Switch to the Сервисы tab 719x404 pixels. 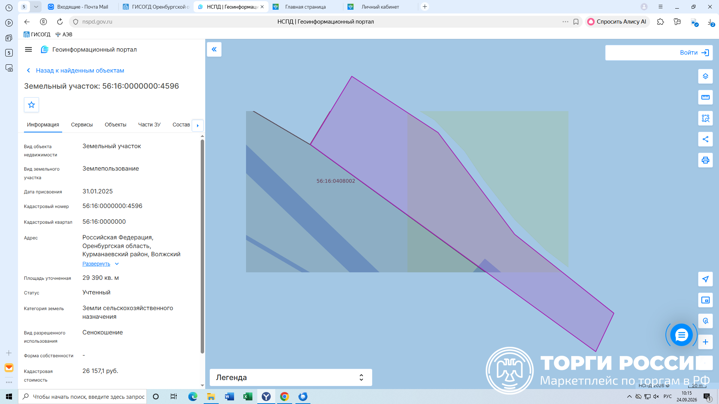pyautogui.click(x=82, y=125)
